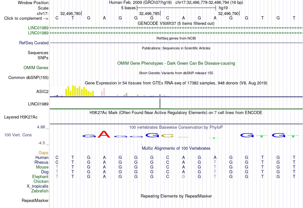
Task: Select the "Human Feb. 2009 (GRCh37/hg19)" header text
Action: (140, 3)
